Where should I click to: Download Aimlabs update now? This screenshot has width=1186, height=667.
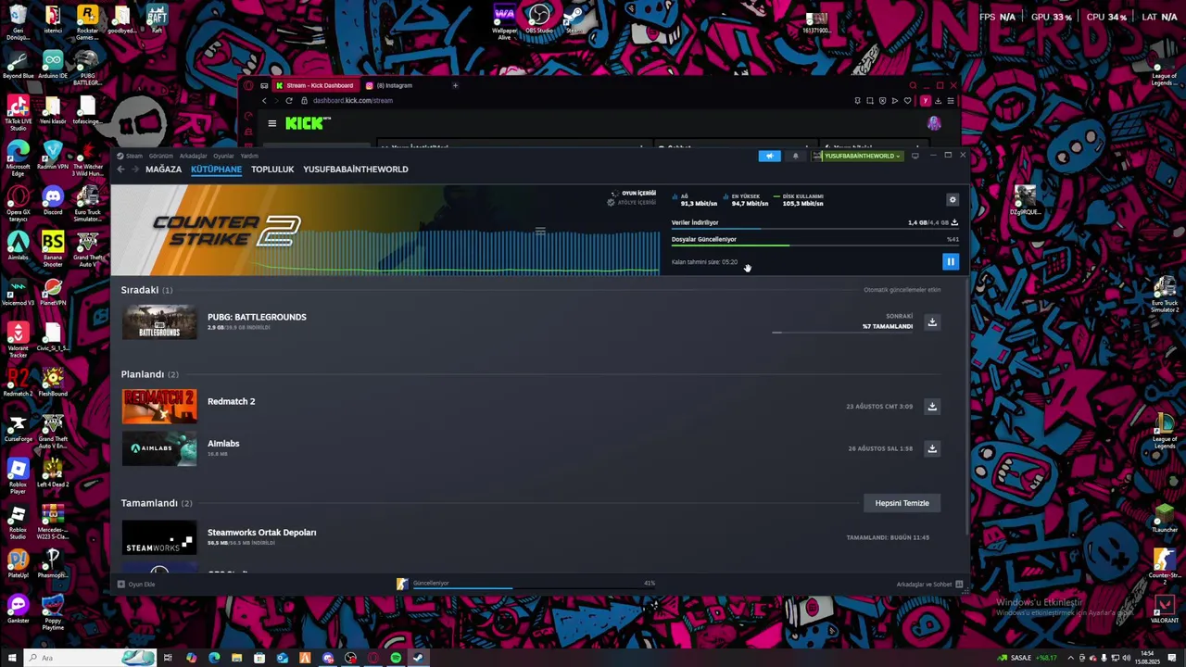[x=932, y=448]
